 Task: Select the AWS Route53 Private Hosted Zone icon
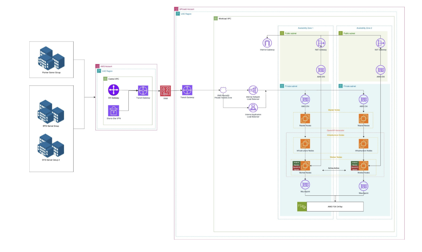click(x=224, y=90)
